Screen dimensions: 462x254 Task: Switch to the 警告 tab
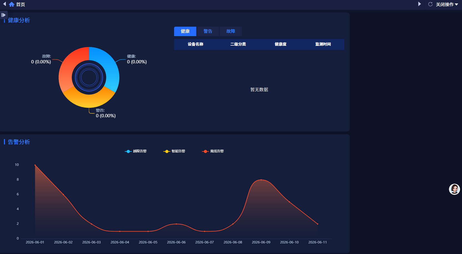(x=208, y=31)
